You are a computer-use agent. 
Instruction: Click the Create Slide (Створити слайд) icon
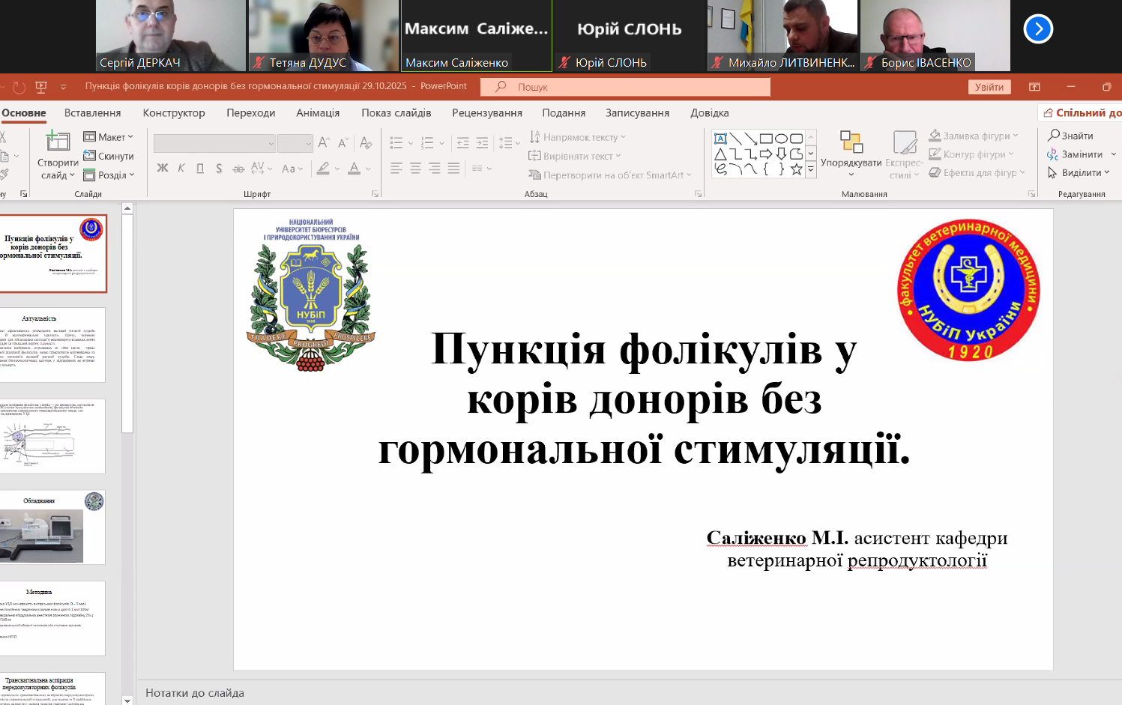pyautogui.click(x=57, y=142)
